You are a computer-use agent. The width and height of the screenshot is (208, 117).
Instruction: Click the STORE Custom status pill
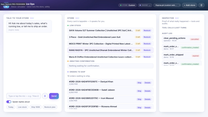[x=127, y=5]
